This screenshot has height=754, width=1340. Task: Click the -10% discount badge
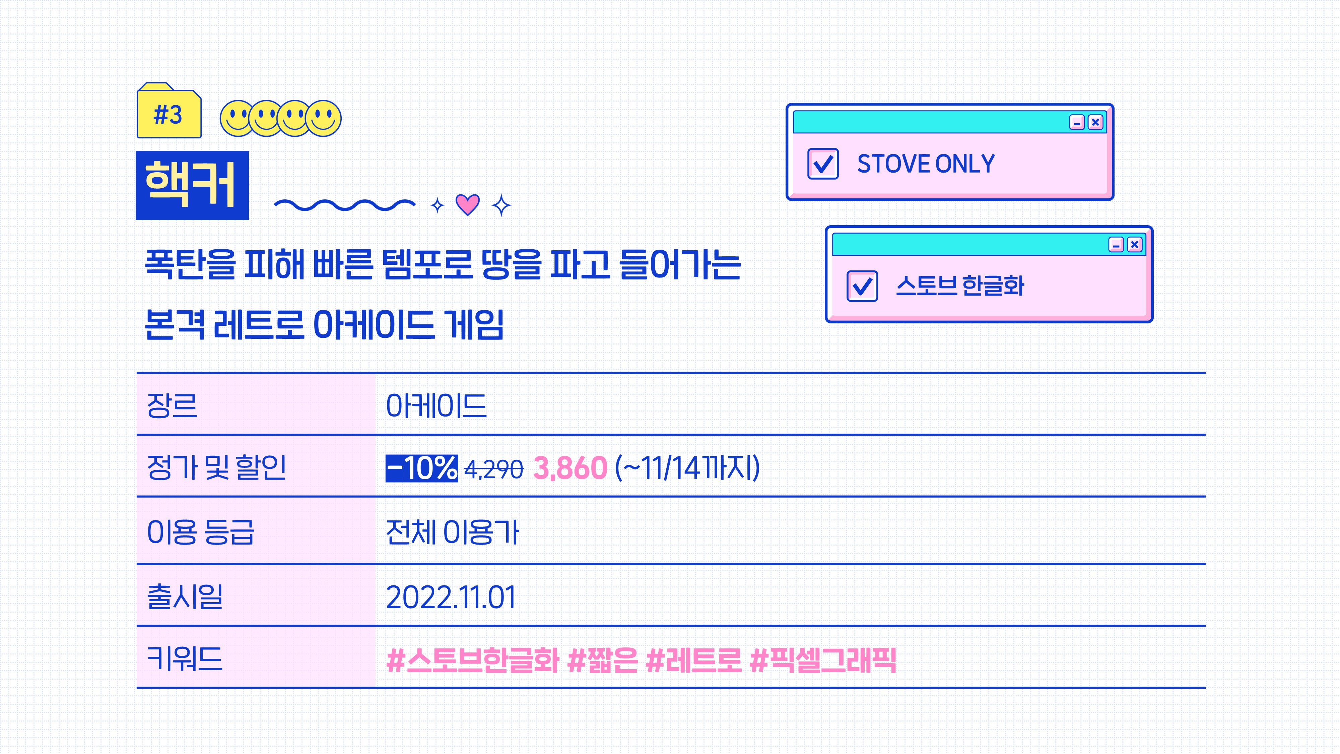(x=422, y=468)
